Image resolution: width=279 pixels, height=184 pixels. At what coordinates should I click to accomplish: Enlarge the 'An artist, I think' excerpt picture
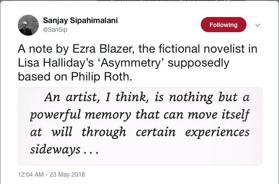[139, 126]
